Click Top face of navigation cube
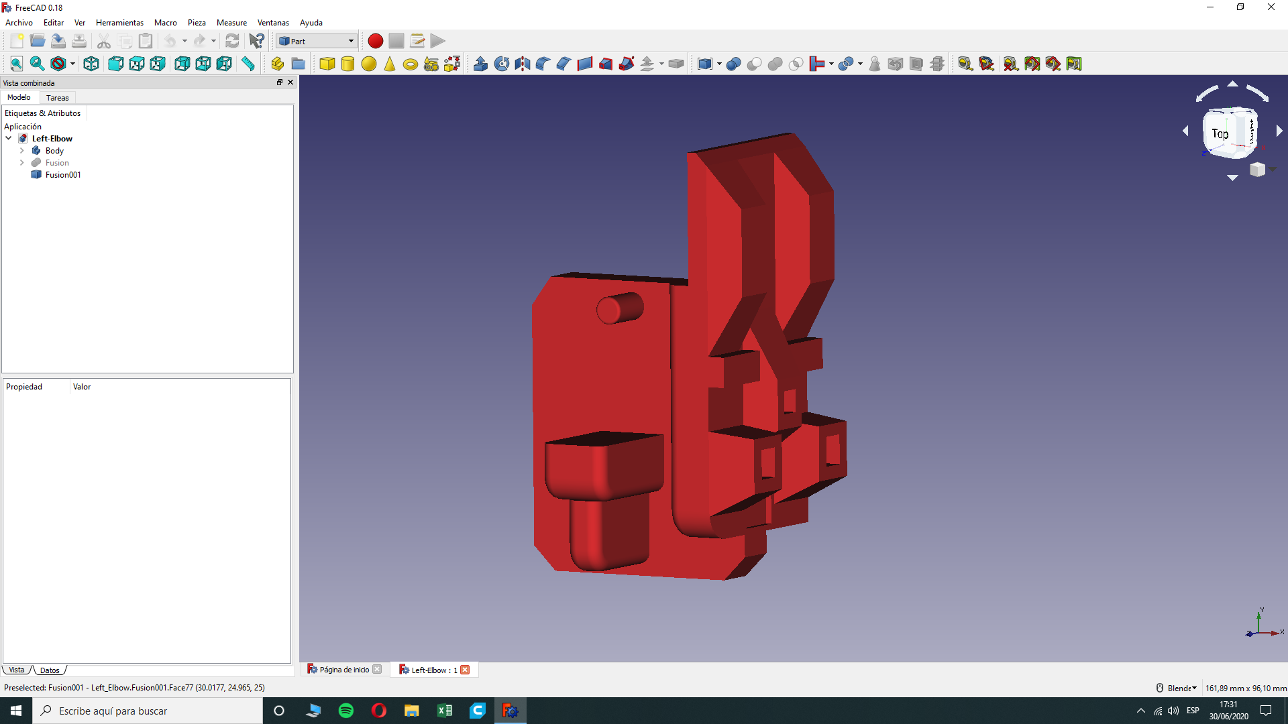 1220,134
